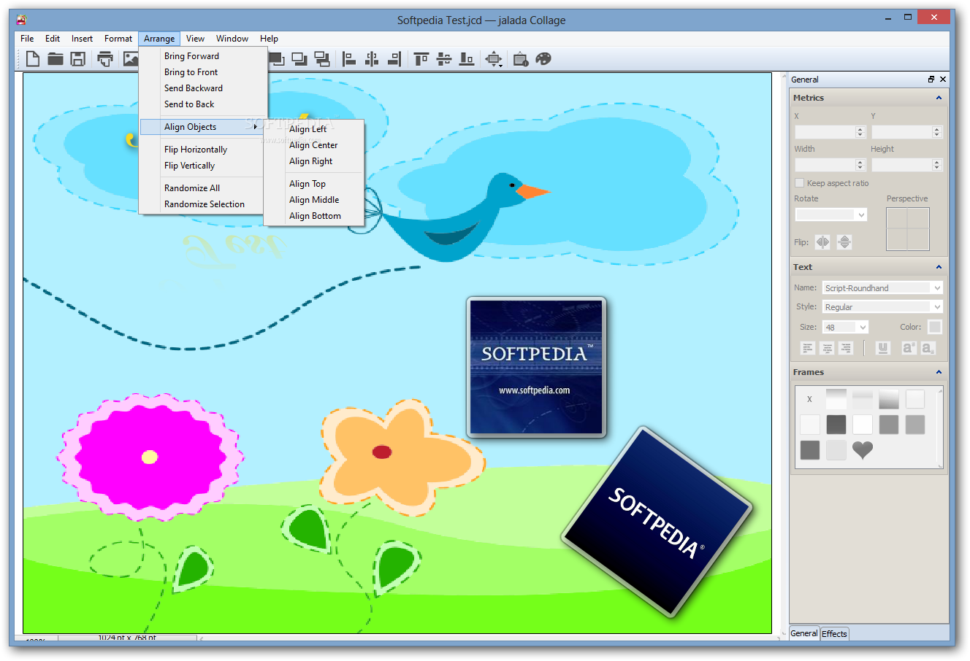The image size is (970, 661).
Task: Select the heart-shaped frame
Action: (863, 450)
